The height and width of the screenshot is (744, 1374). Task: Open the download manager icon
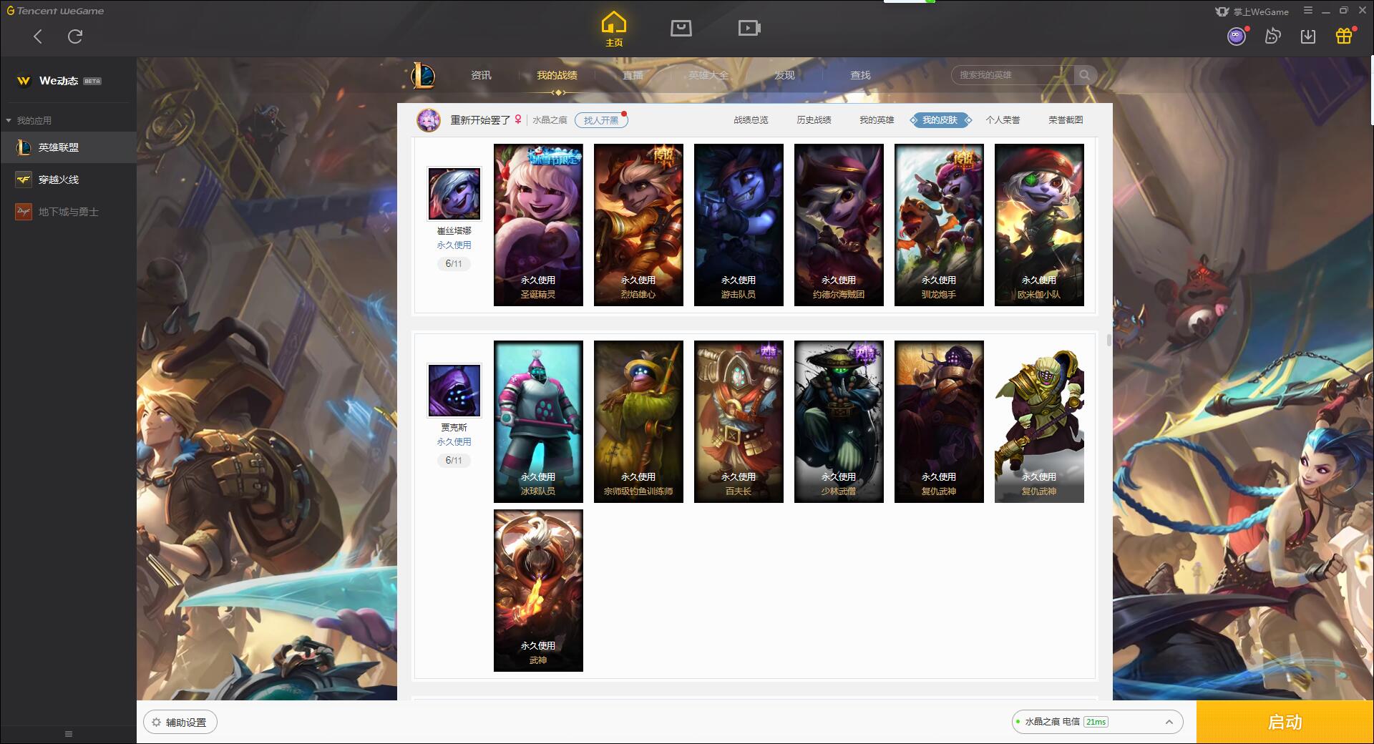pos(1308,36)
